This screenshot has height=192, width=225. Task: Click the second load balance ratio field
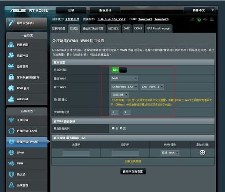pyautogui.click(x=127, y=112)
